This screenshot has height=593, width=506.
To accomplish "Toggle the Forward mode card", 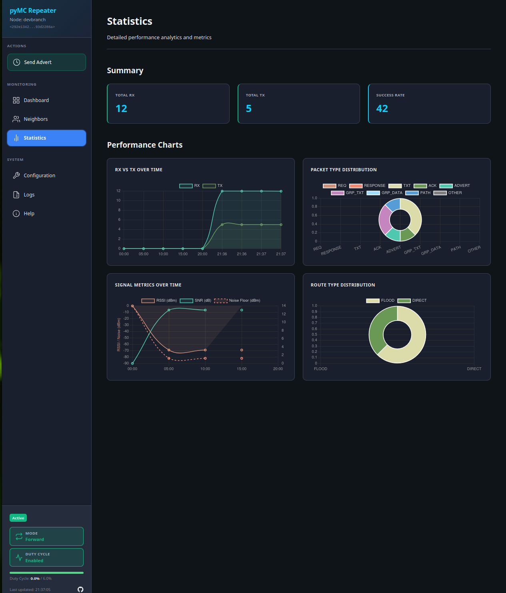I will point(46,536).
